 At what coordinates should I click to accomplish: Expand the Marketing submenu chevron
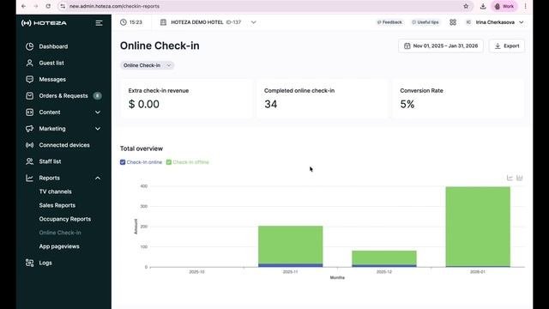click(x=98, y=129)
